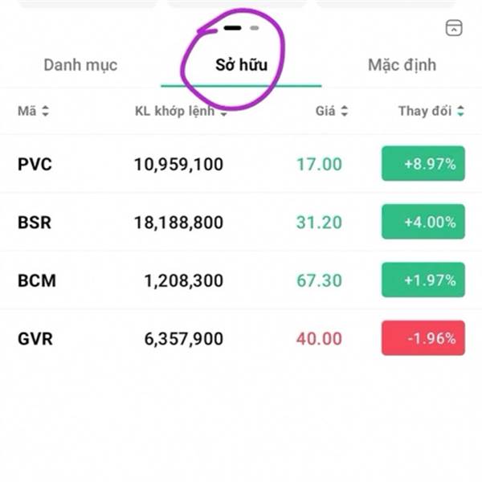The width and height of the screenshot is (482, 482).
Task: Click BSR volume 18,188,800
Action: (x=178, y=223)
